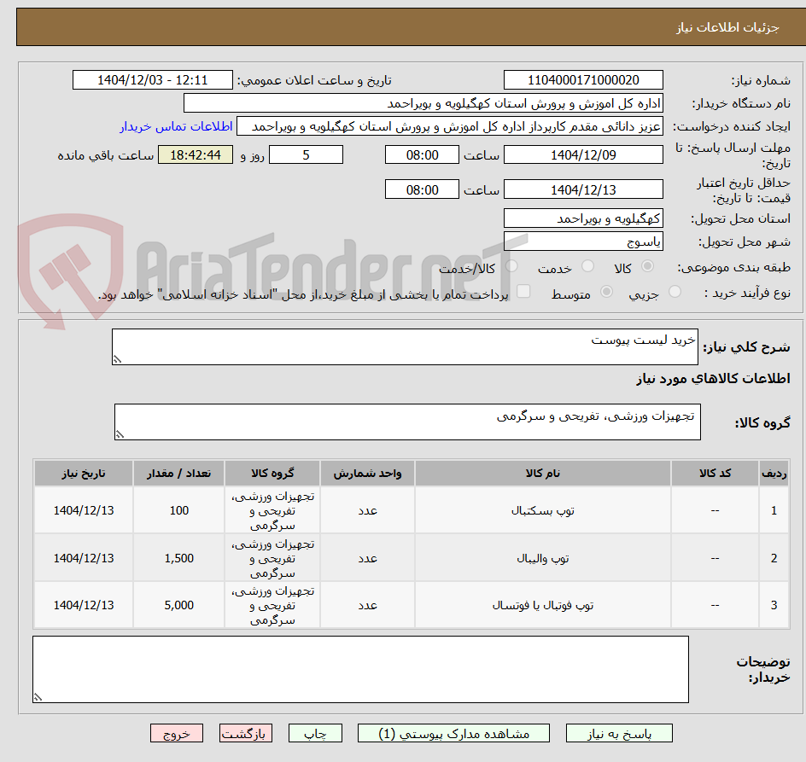The image size is (806, 762).
Task: Select the کالا/خدمت radio button
Action: tap(511, 266)
